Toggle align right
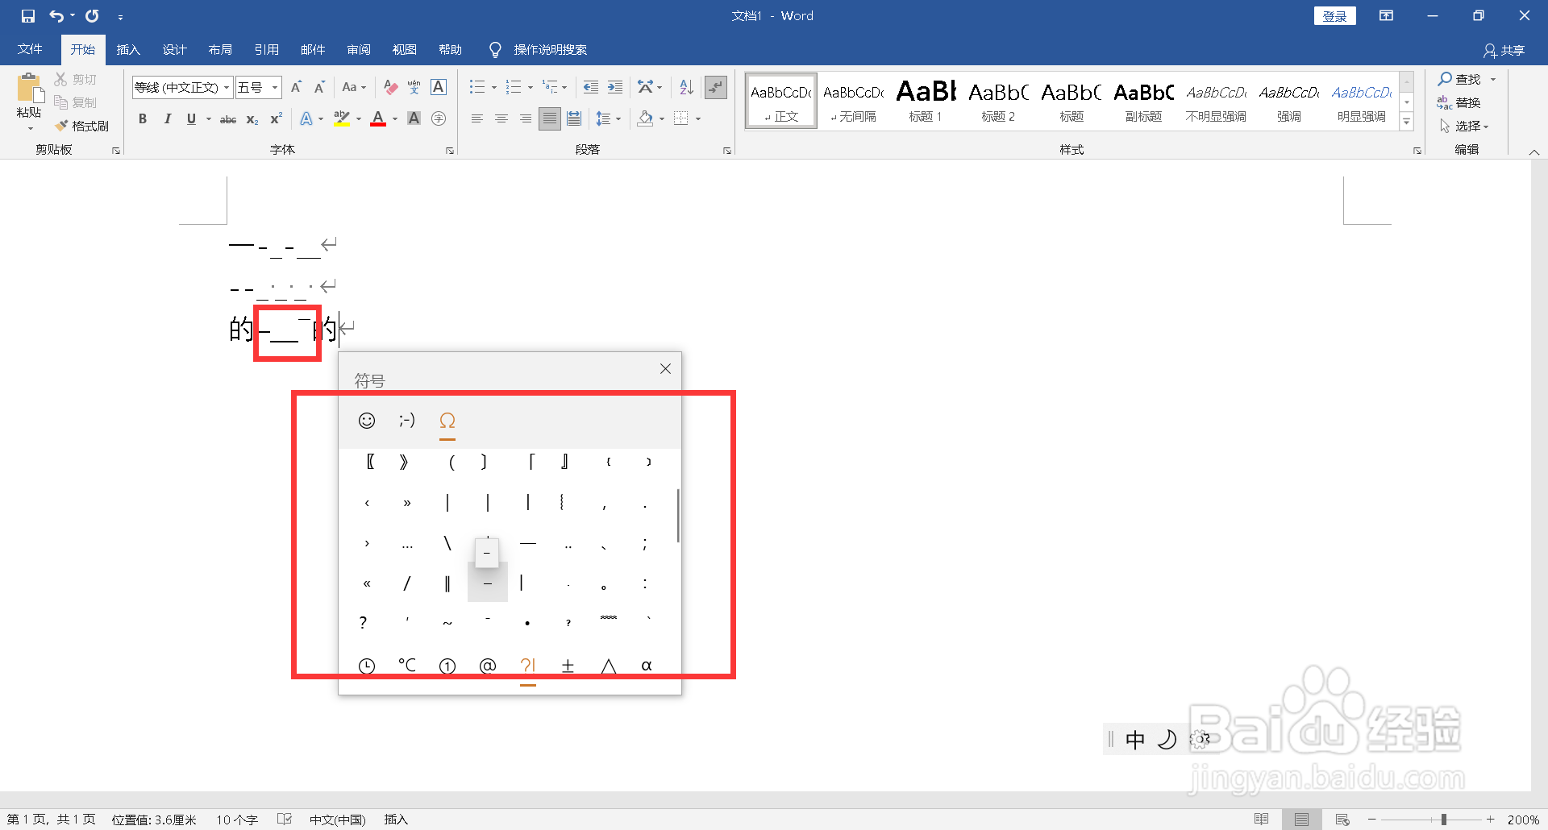The height and width of the screenshot is (830, 1548). pos(526,119)
